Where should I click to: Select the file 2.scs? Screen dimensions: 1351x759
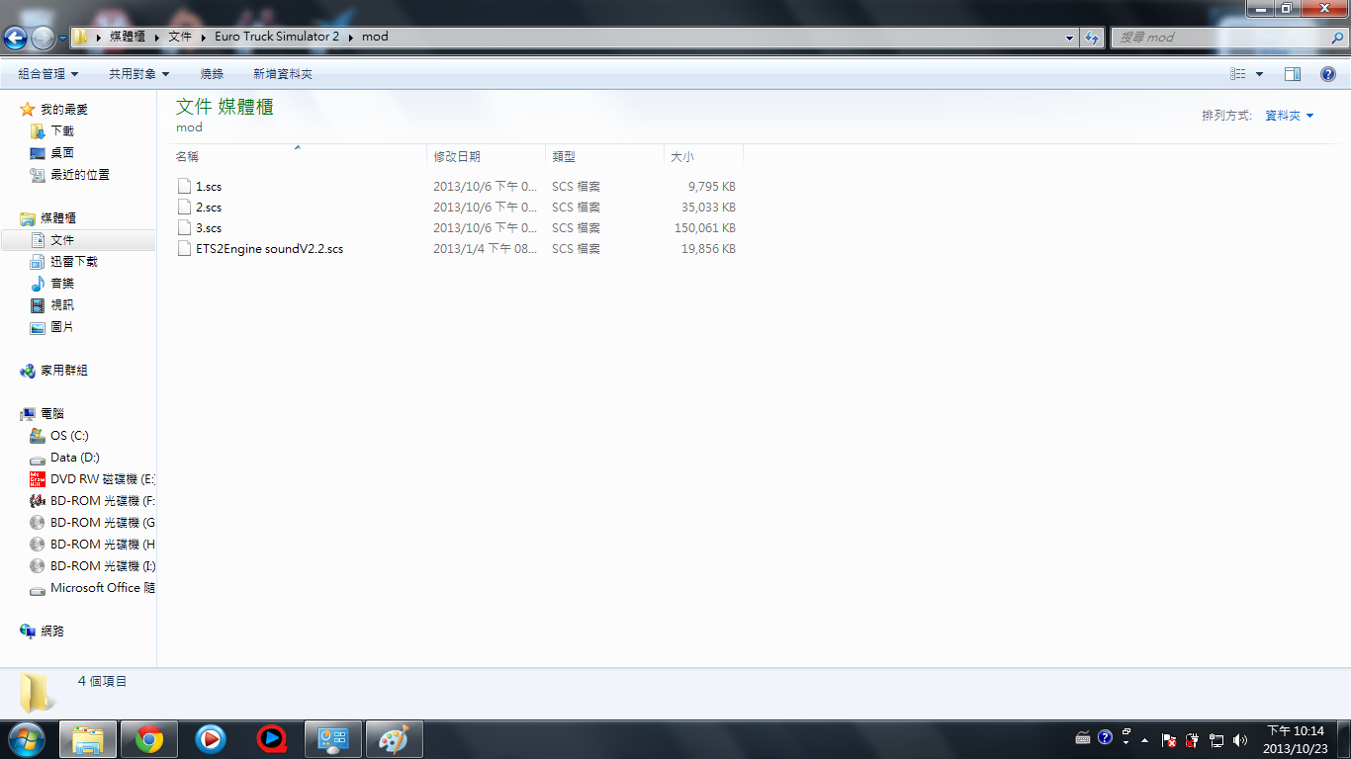point(209,208)
